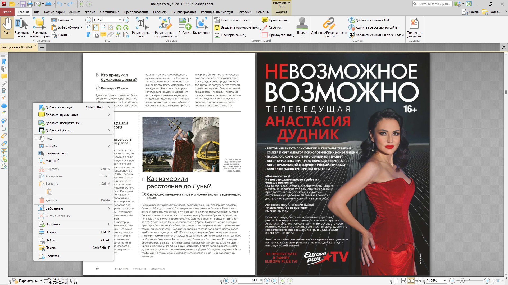Click the zoom in button in ribbon
The height and width of the screenshot is (285, 508).
(126, 20)
